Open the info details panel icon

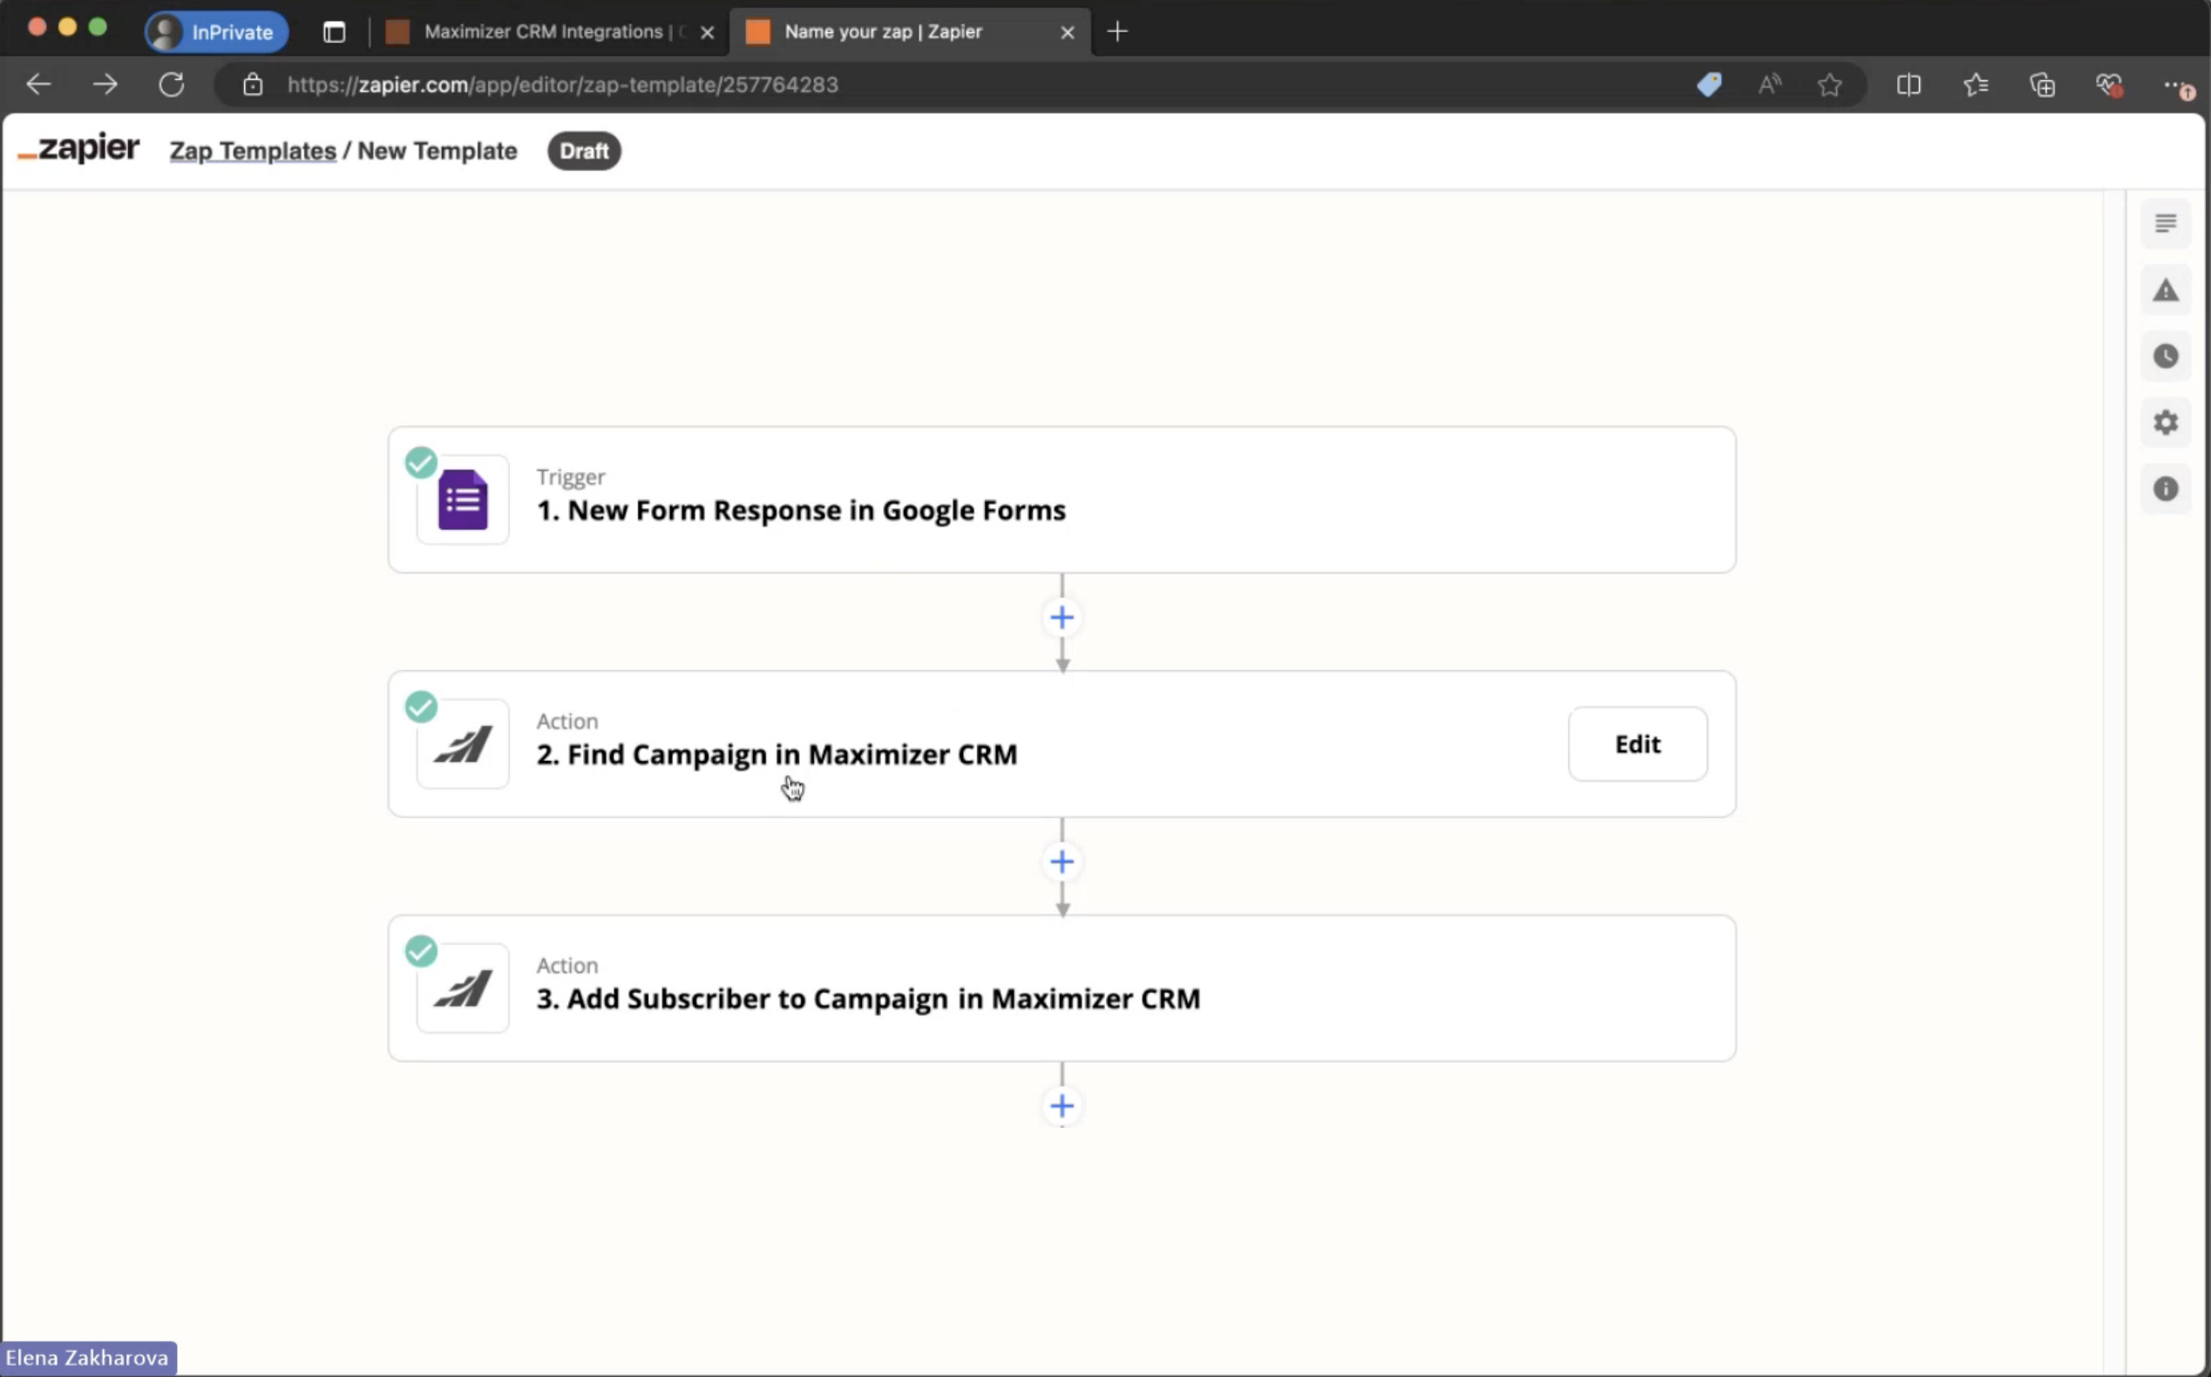point(2166,489)
